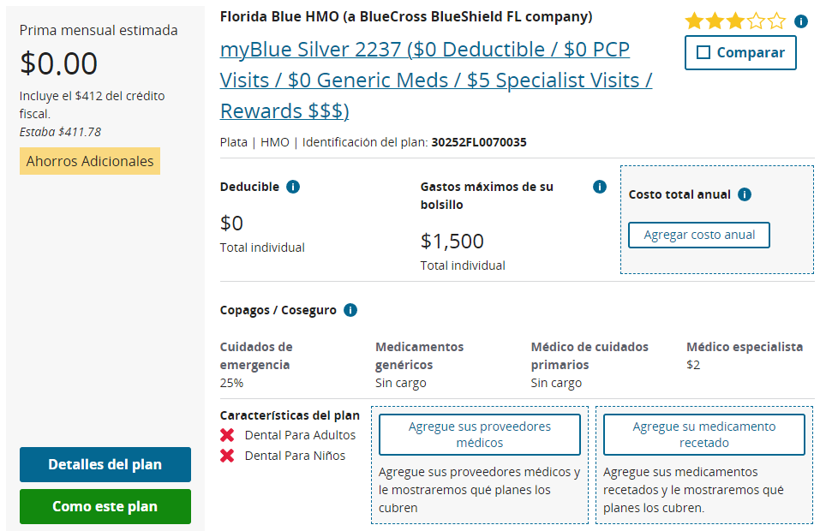
Task: Click the plan ID 30252FL0070035
Action: [478, 142]
